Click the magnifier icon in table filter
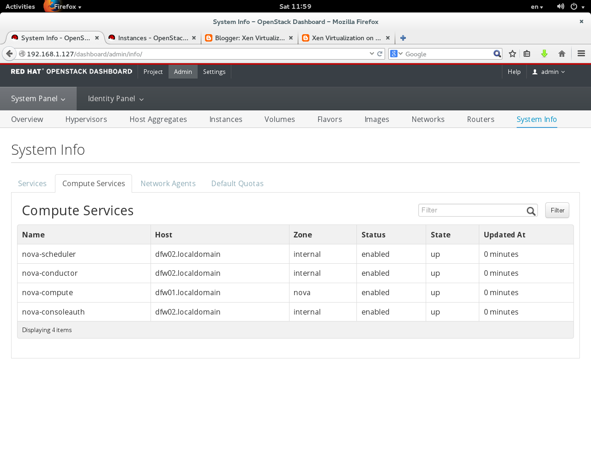591x473 pixels. point(531,211)
